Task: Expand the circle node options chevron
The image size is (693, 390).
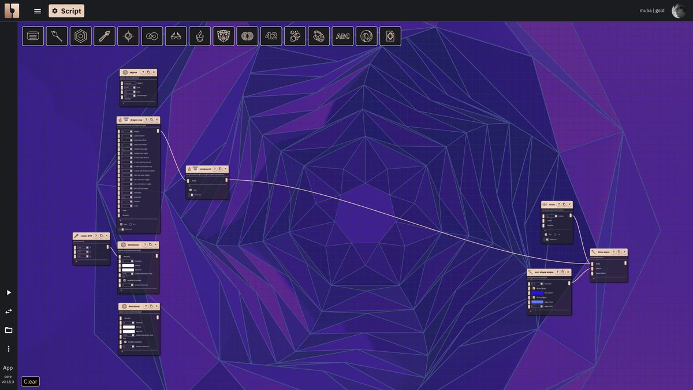Action: point(545,229)
